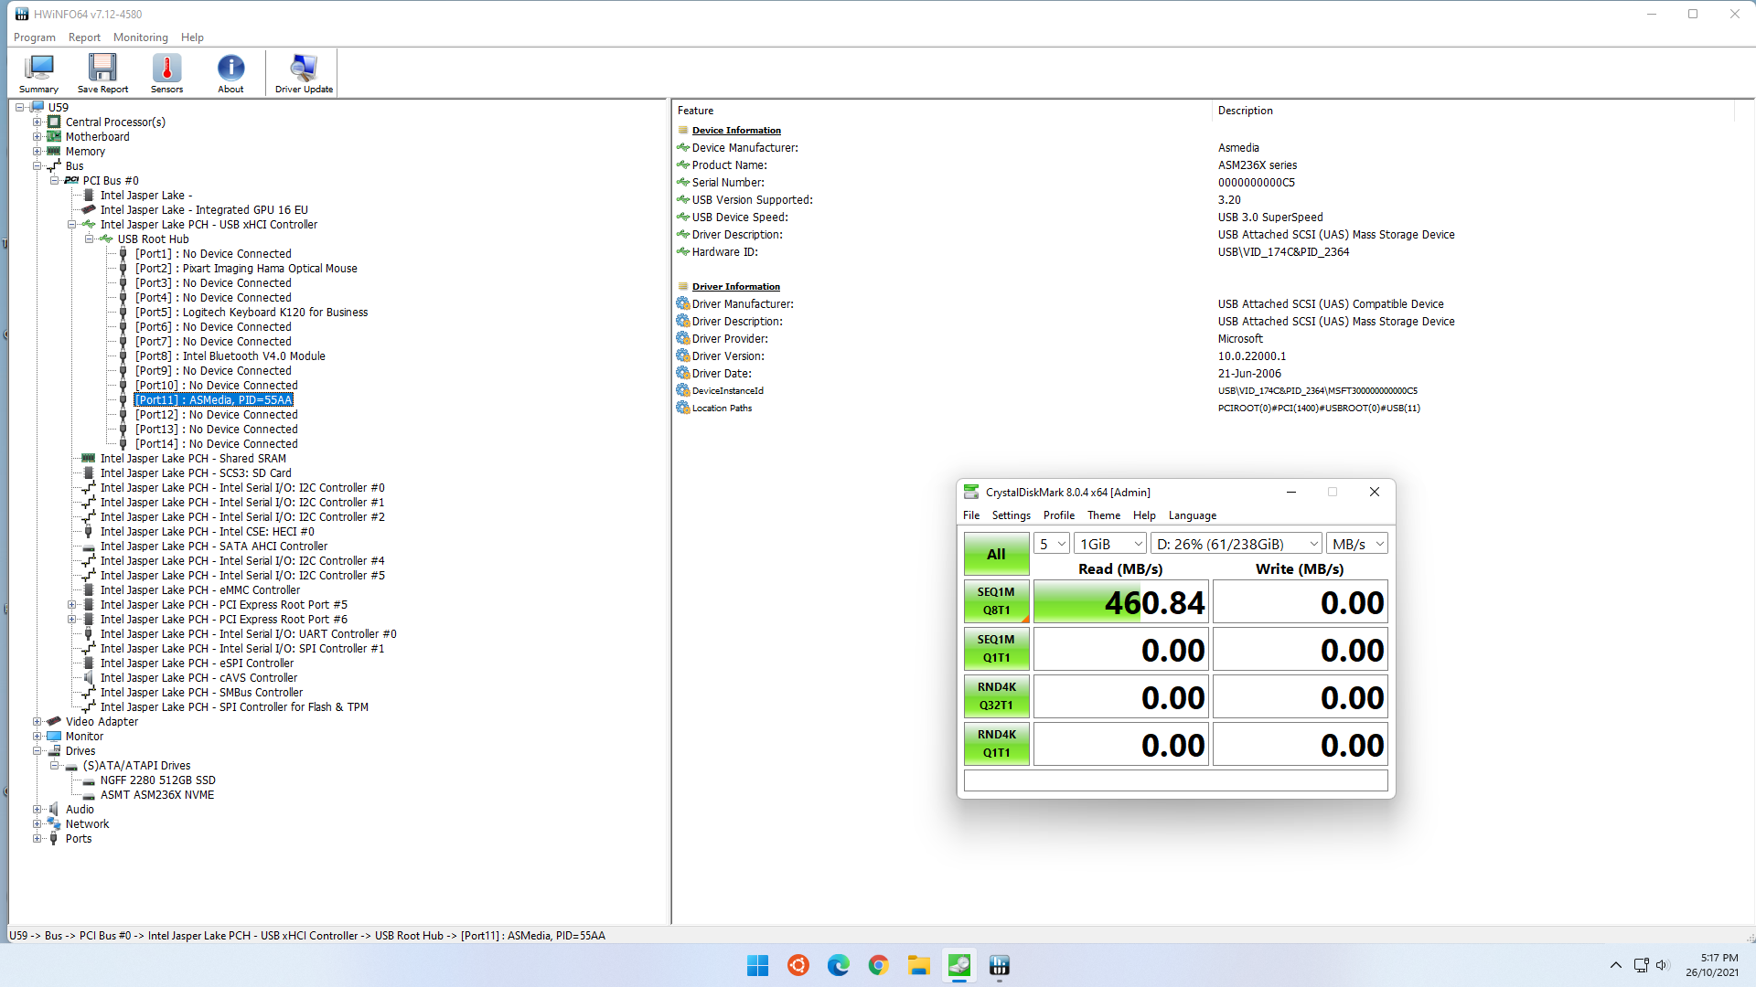Open the Driver Update toolbar icon
The height and width of the screenshot is (987, 1756).
pyautogui.click(x=304, y=73)
